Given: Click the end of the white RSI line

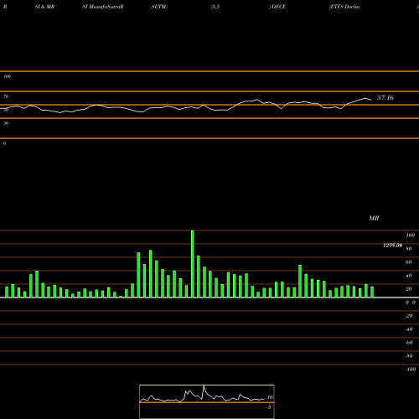Looking at the screenshot, I should [371, 100].
